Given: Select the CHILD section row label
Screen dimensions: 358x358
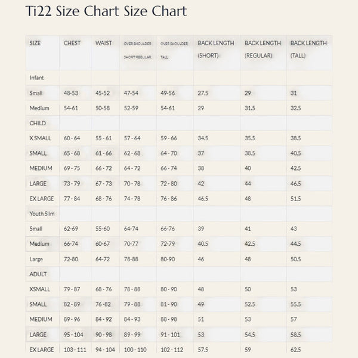Looking at the screenshot, I should point(38,124).
